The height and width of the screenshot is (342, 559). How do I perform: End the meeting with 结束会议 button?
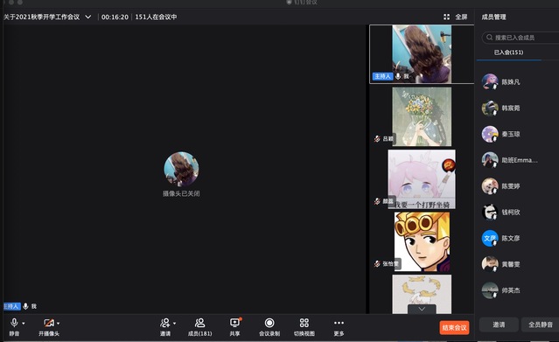[x=454, y=327]
